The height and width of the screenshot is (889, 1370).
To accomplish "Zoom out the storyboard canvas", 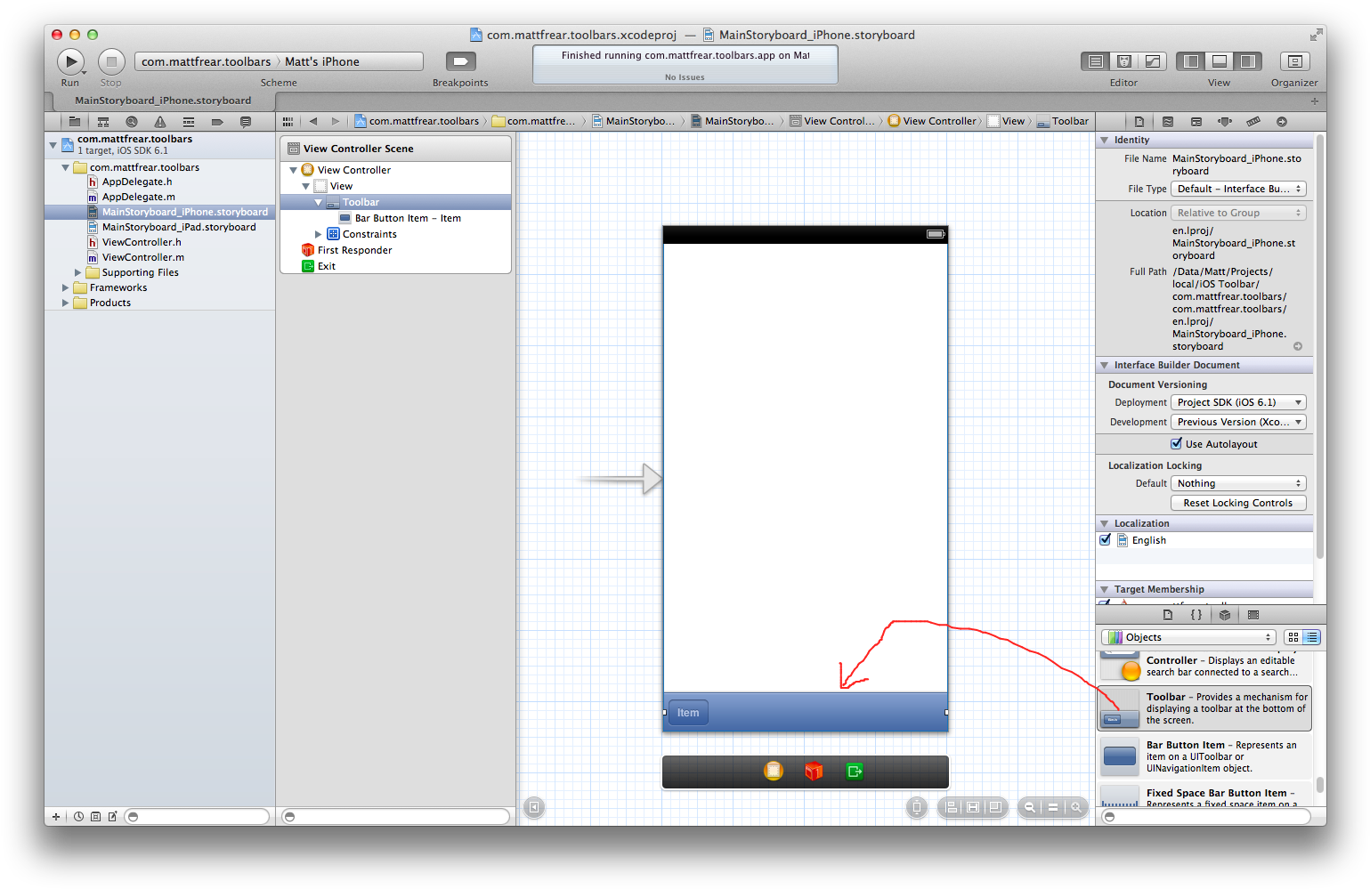I will pyautogui.click(x=1030, y=807).
